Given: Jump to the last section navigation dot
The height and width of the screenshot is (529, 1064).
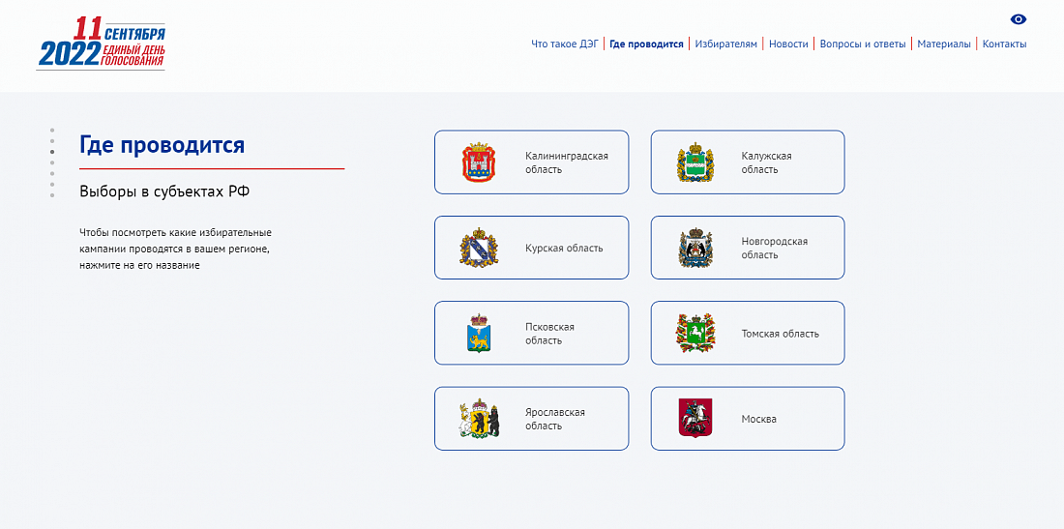Looking at the screenshot, I should tap(52, 196).
